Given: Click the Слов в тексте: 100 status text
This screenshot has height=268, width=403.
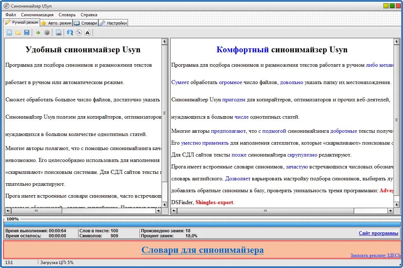Looking at the screenshot, I should (99, 231).
